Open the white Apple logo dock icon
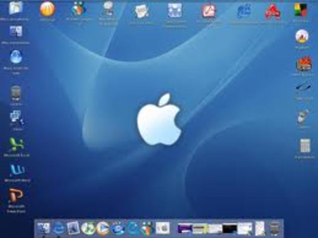This screenshot has width=318, height=238. pyautogui.click(x=162, y=228)
